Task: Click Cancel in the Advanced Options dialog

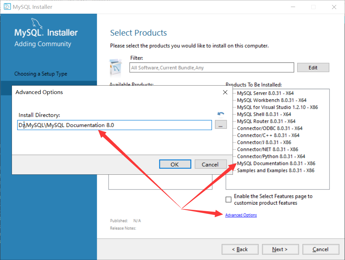Action: click(x=210, y=165)
